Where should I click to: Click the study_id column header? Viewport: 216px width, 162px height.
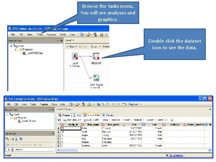coord(71,125)
